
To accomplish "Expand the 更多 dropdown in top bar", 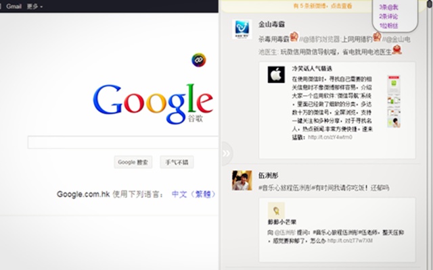I will pos(35,6).
